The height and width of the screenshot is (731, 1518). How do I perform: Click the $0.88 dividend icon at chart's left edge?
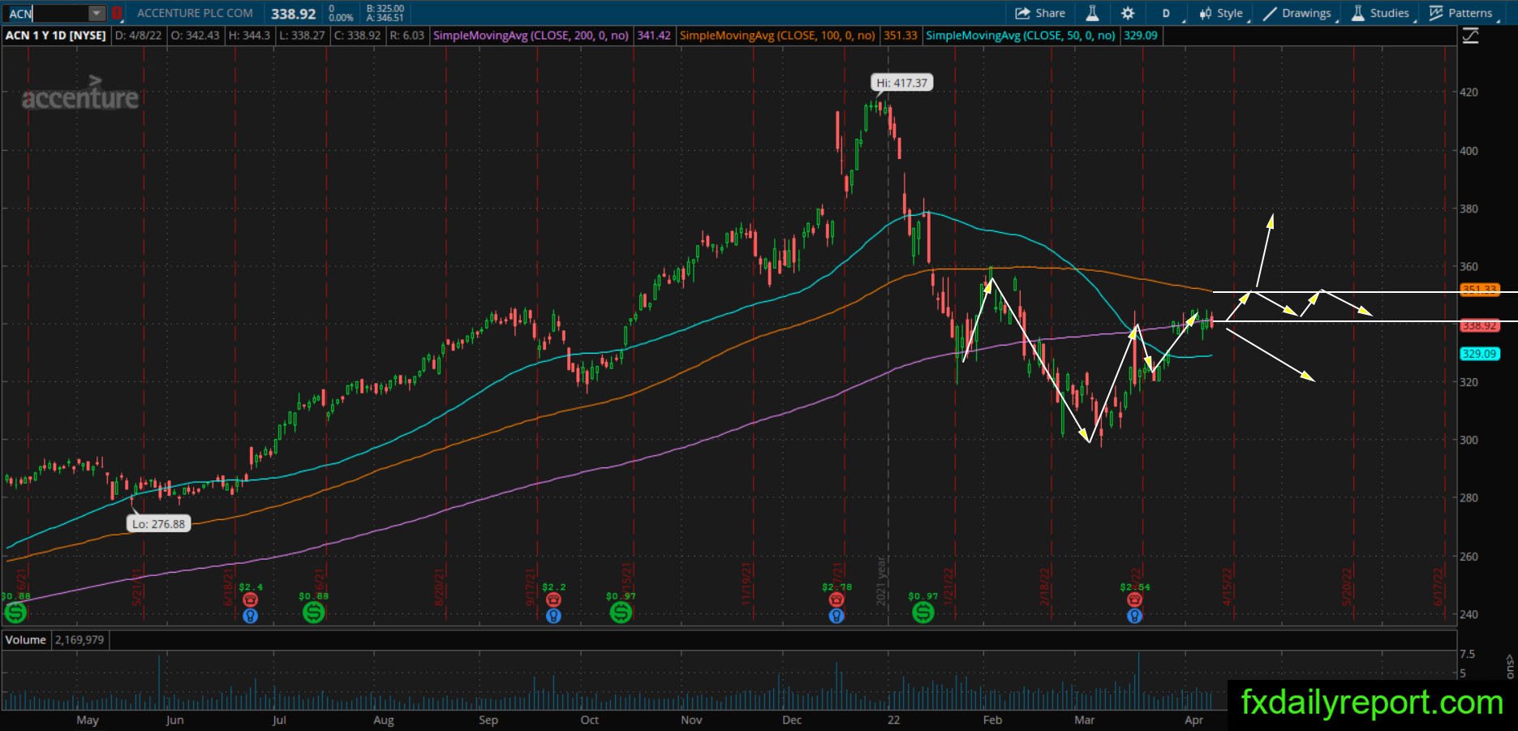(15, 613)
